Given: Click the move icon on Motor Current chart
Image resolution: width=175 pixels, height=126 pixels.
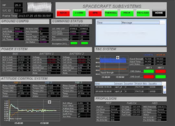Looking at the screenshot, I should (50, 102).
